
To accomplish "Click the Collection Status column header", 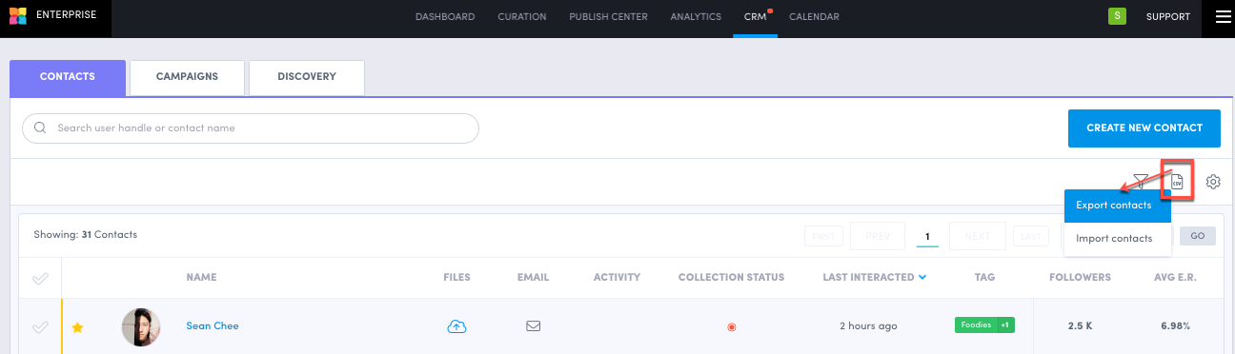I will (x=731, y=278).
